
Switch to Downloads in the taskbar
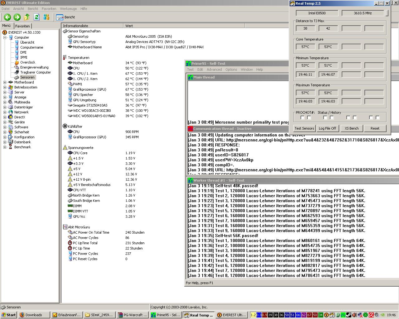coord(34,315)
